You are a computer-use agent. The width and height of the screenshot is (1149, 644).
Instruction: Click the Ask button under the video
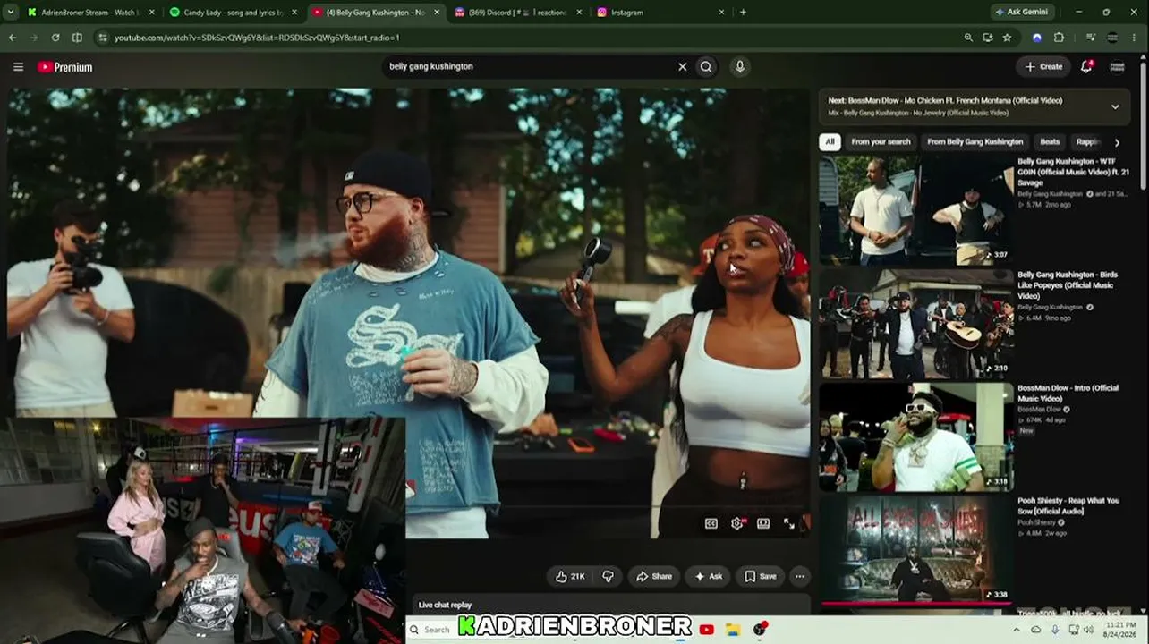[x=709, y=577]
